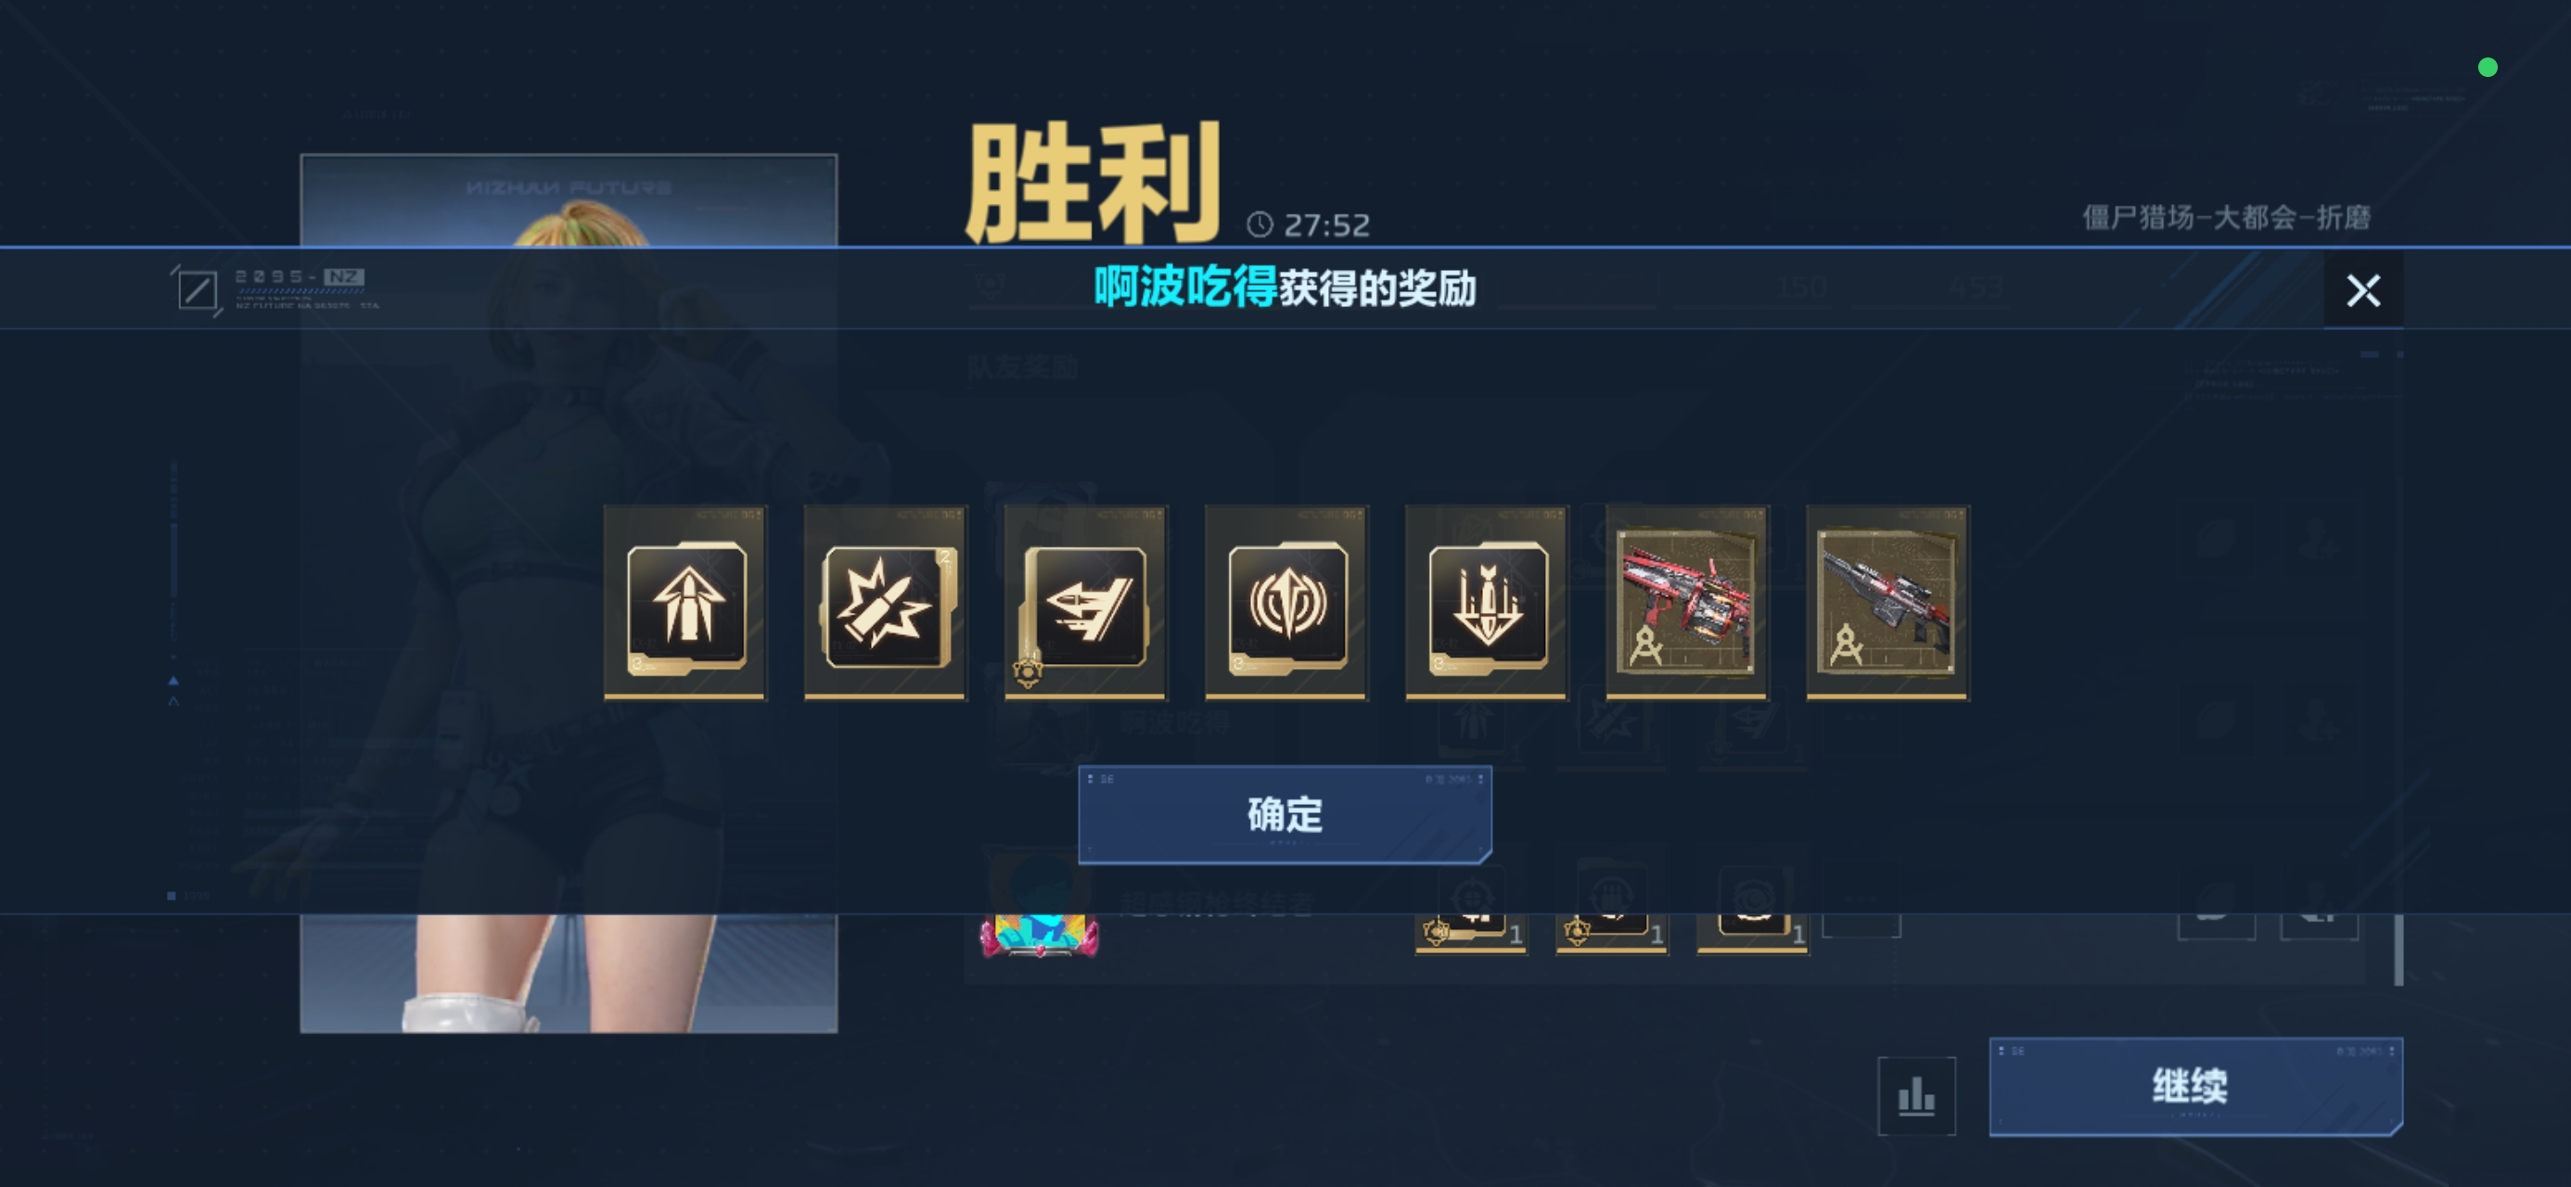
Task: Click the player name 啊波吃得 in the title
Action: coord(1185,287)
